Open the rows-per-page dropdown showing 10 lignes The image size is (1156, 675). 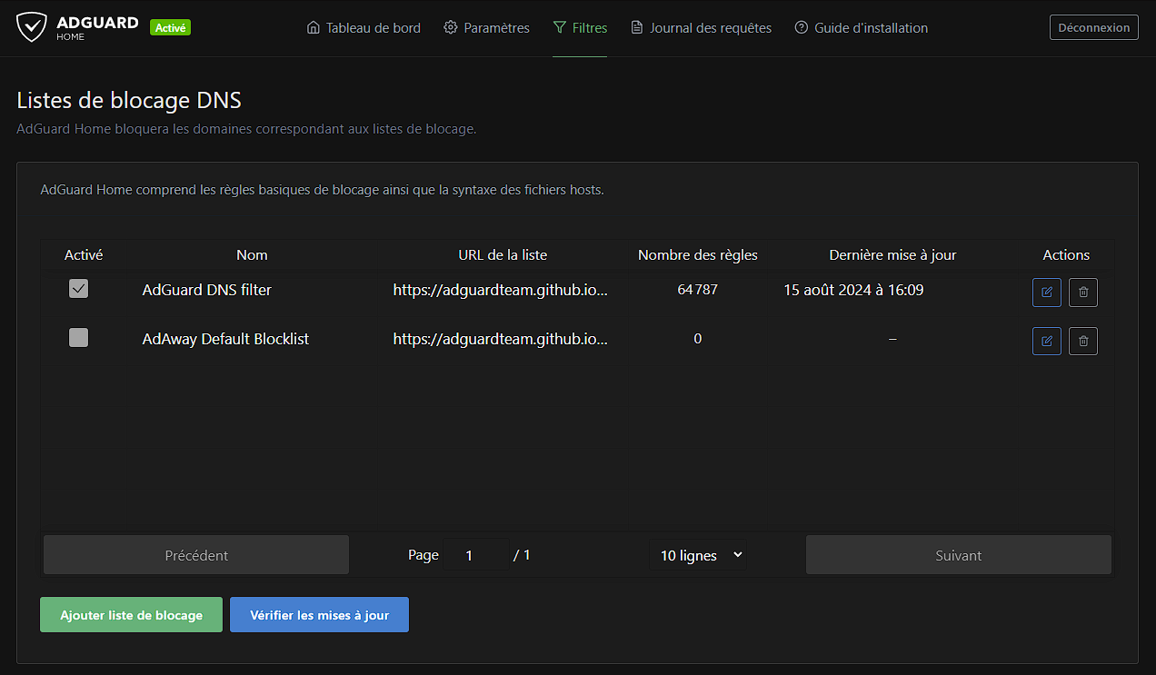[698, 555]
